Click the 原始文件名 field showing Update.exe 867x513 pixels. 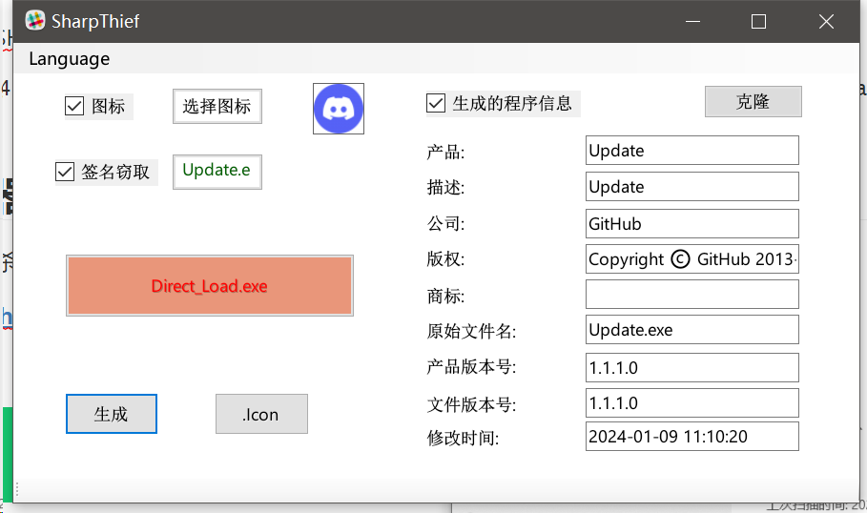[692, 330]
